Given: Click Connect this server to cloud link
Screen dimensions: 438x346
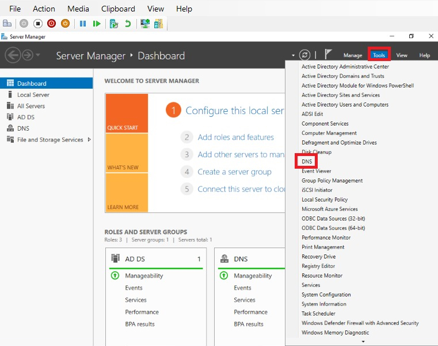Looking at the screenshot, I should click(241, 189).
